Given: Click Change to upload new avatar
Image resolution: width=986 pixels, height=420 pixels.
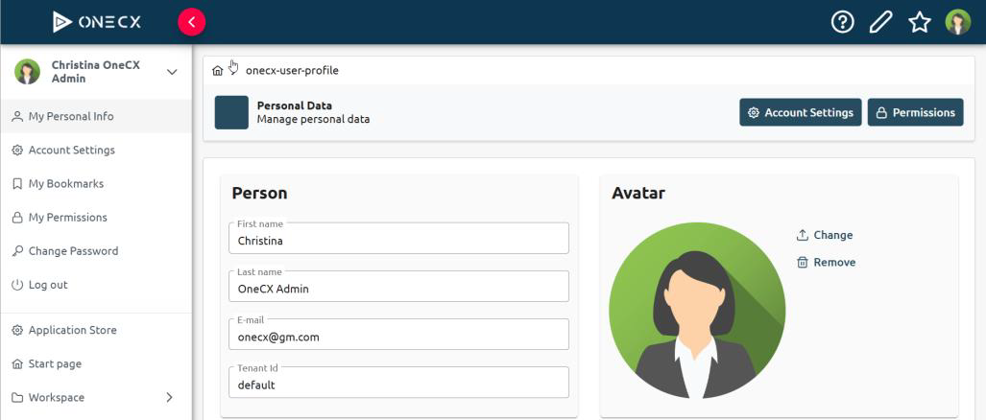Looking at the screenshot, I should 825,235.
